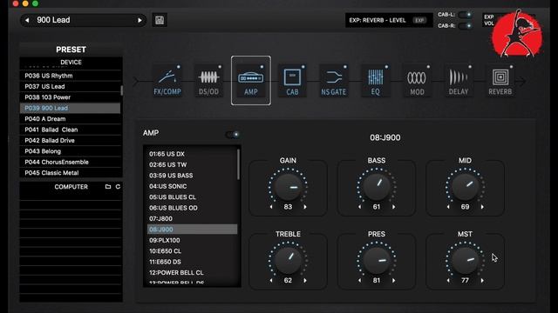The height and width of the screenshot is (313, 558).
Task: Toggle the AMP module on/off switch
Action: click(233, 135)
